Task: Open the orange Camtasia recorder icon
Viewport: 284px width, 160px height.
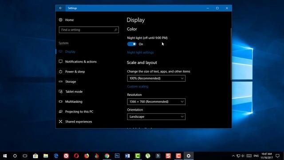Action: tap(178, 156)
